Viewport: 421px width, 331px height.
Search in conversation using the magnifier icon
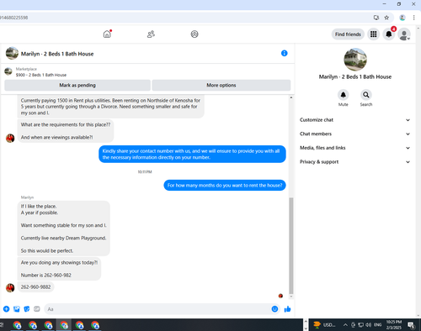tap(366, 95)
